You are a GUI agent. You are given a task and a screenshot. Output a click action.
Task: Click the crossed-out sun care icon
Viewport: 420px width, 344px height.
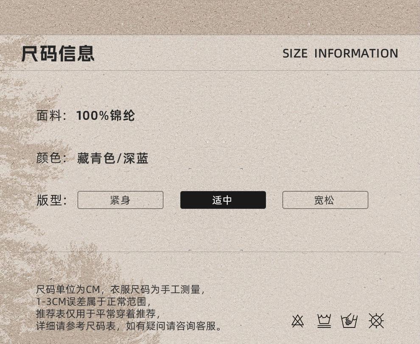pos(376,321)
